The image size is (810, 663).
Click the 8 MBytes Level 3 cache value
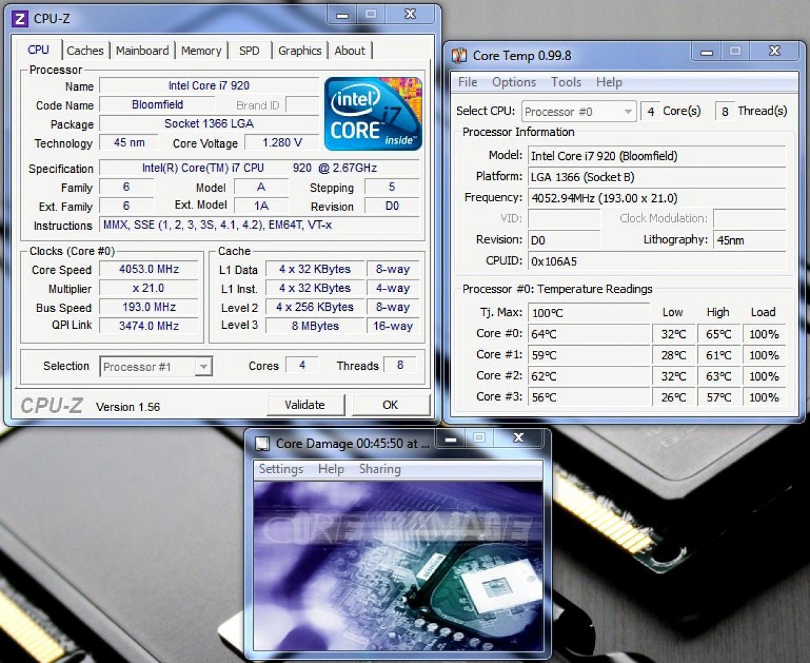[x=315, y=326]
